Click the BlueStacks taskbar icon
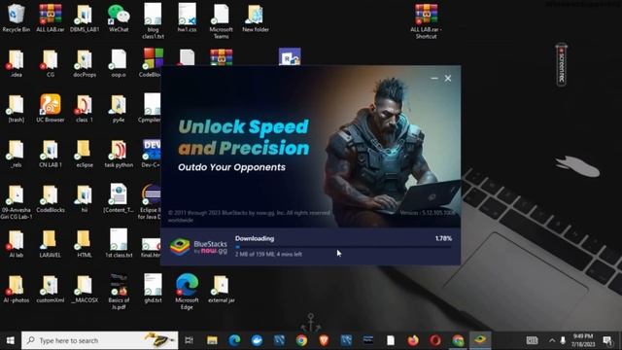 480,340
